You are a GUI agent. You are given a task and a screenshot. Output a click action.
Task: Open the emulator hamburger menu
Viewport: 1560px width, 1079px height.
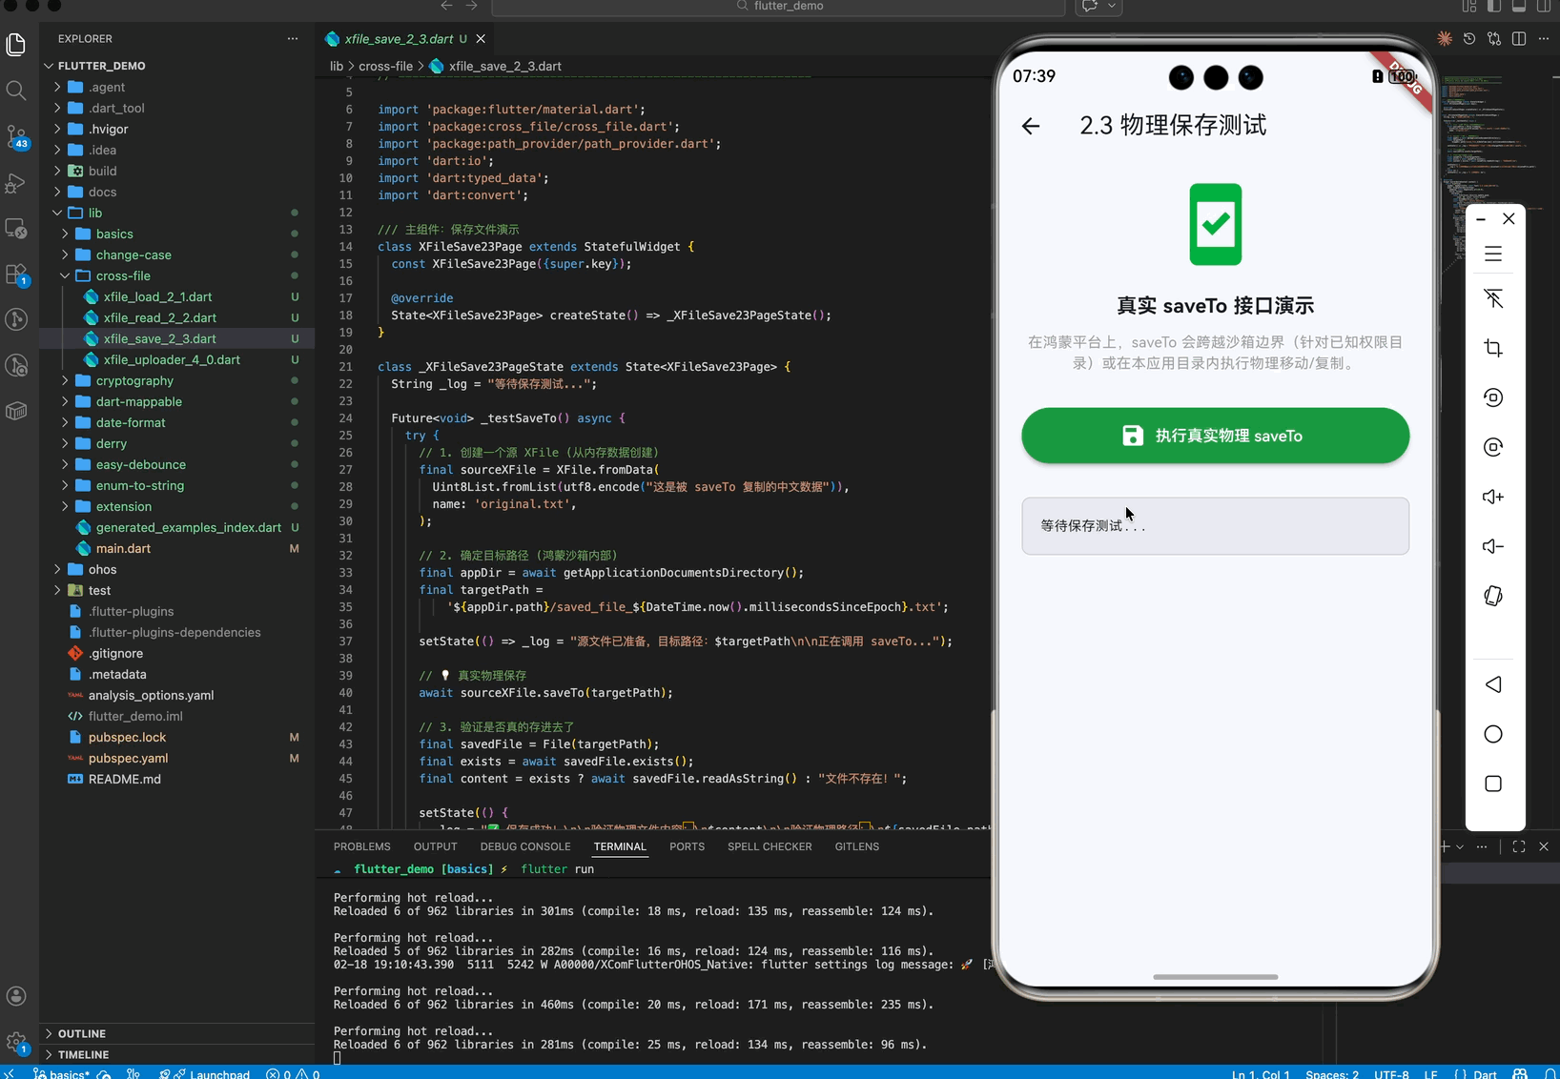(x=1493, y=254)
